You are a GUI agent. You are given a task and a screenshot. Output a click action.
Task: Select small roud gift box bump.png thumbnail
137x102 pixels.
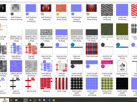pyautogui.click(x=76, y=66)
